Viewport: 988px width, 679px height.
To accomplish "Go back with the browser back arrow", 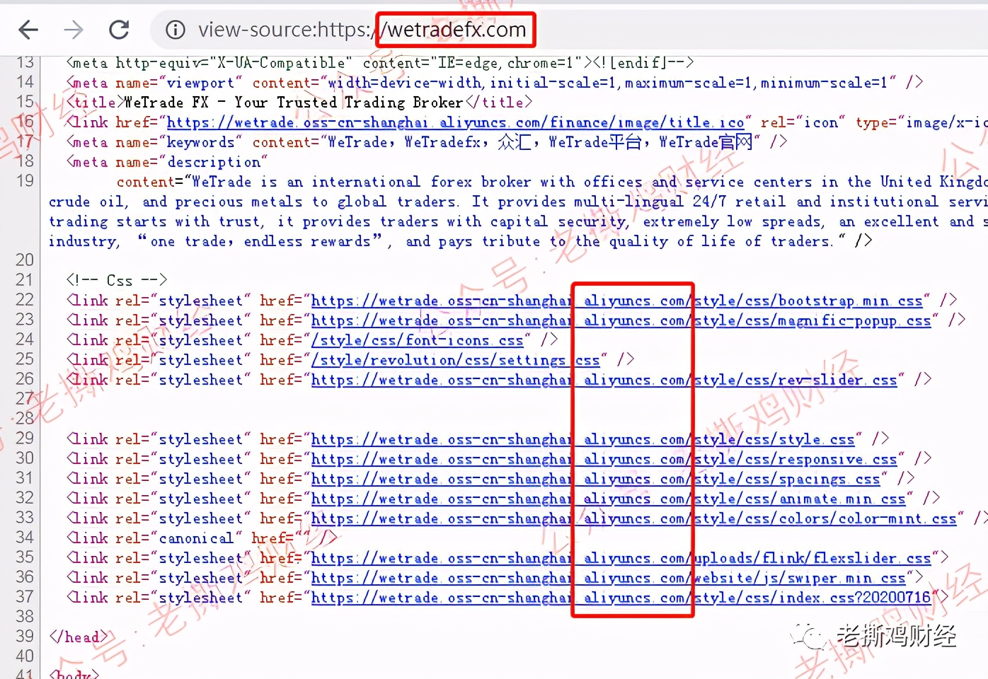I will pos(28,30).
